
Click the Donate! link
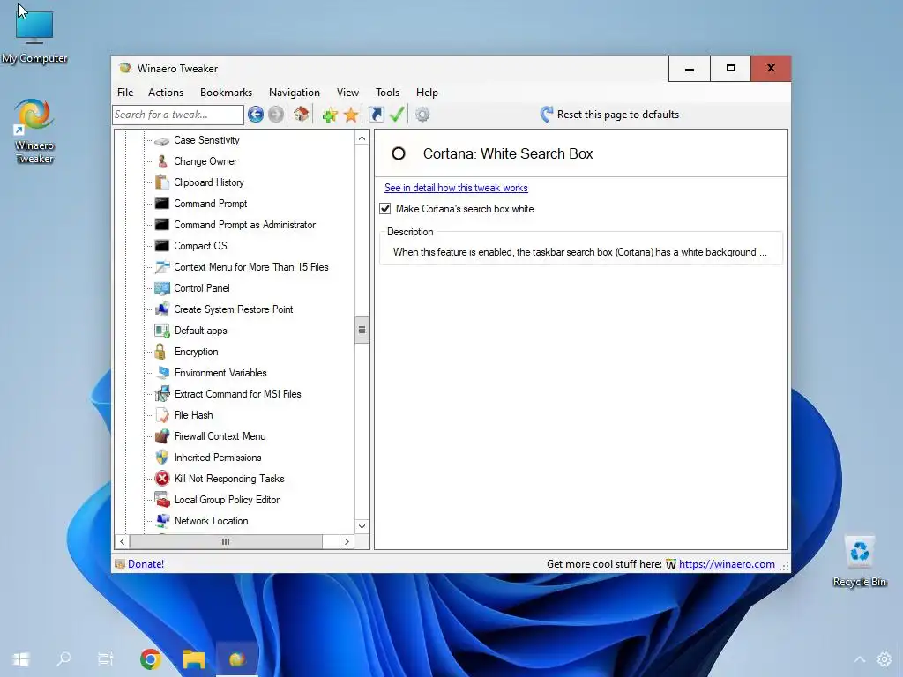point(146,564)
